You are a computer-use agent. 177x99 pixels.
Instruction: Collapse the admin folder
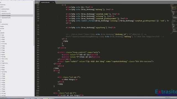[x=2, y=7]
